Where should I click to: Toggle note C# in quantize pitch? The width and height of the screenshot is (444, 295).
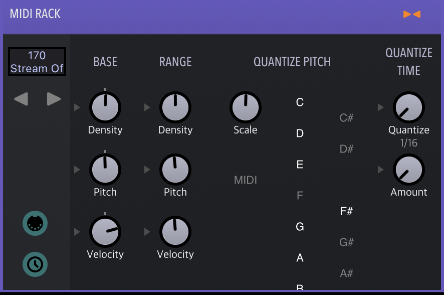tap(347, 117)
